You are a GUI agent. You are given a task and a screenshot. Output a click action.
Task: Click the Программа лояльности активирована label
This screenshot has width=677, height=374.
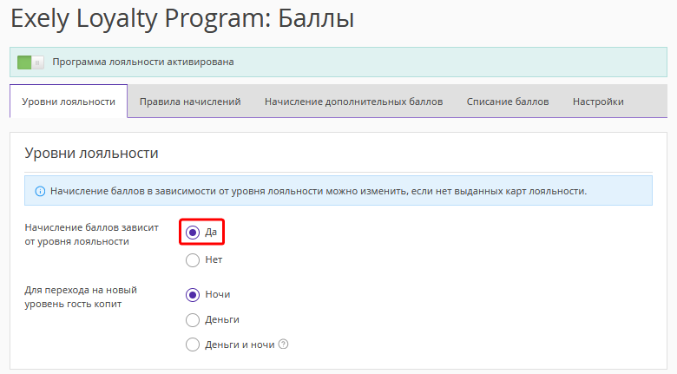(x=143, y=62)
